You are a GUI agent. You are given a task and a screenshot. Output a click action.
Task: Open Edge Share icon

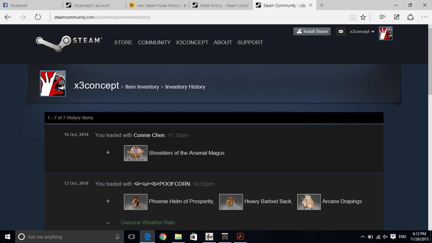click(x=410, y=17)
